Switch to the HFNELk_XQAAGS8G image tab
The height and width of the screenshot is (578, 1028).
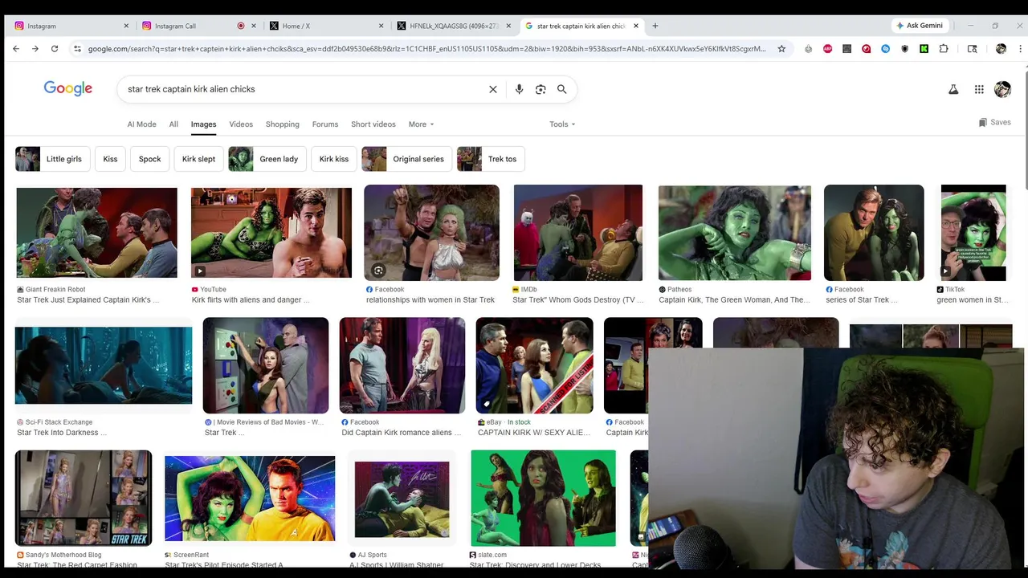454,26
